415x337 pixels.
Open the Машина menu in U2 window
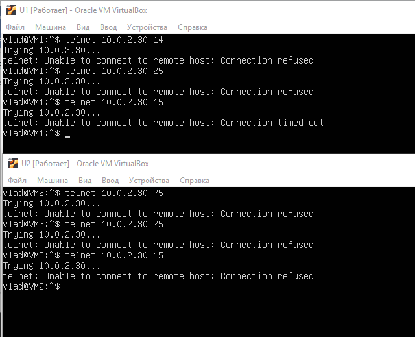pos(53,181)
